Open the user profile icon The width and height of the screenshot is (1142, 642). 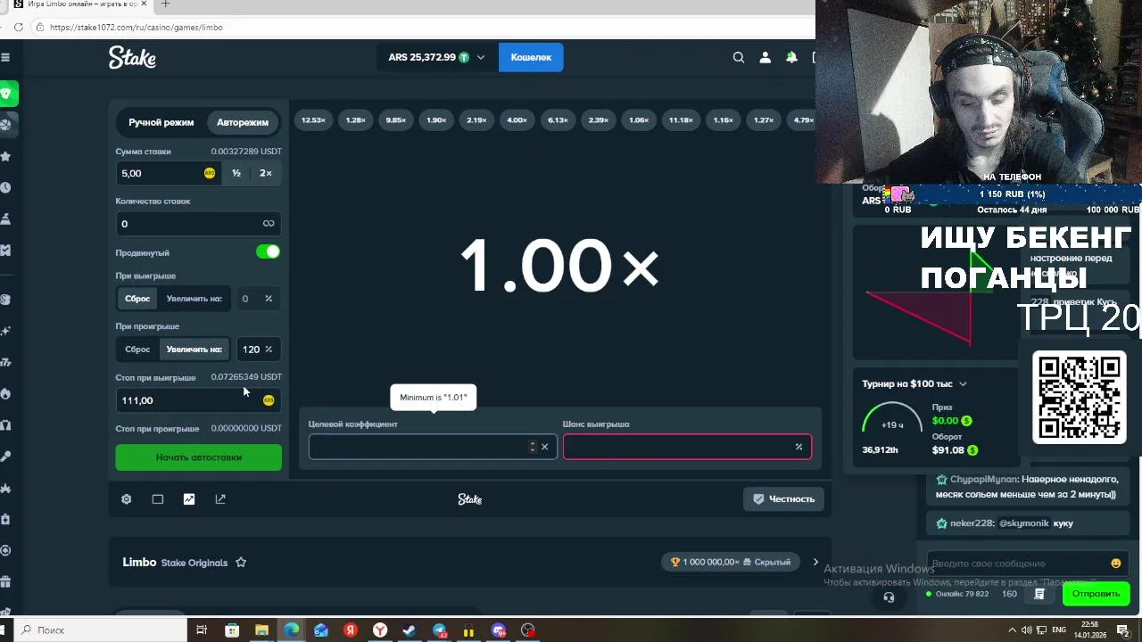click(765, 57)
